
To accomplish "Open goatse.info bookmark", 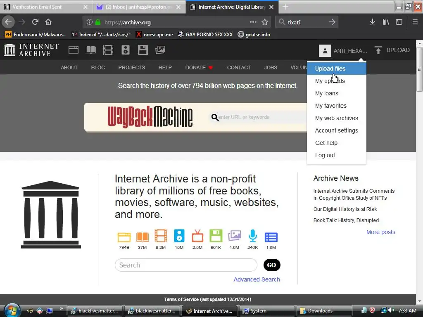I will (x=254, y=35).
